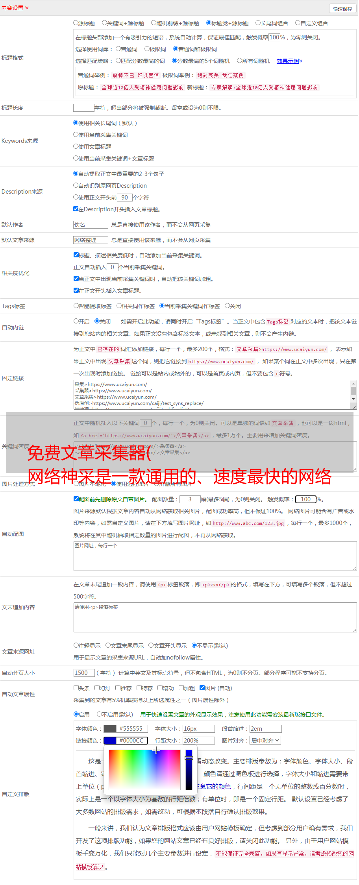Open the 效果示例 link

pyautogui.click(x=289, y=61)
